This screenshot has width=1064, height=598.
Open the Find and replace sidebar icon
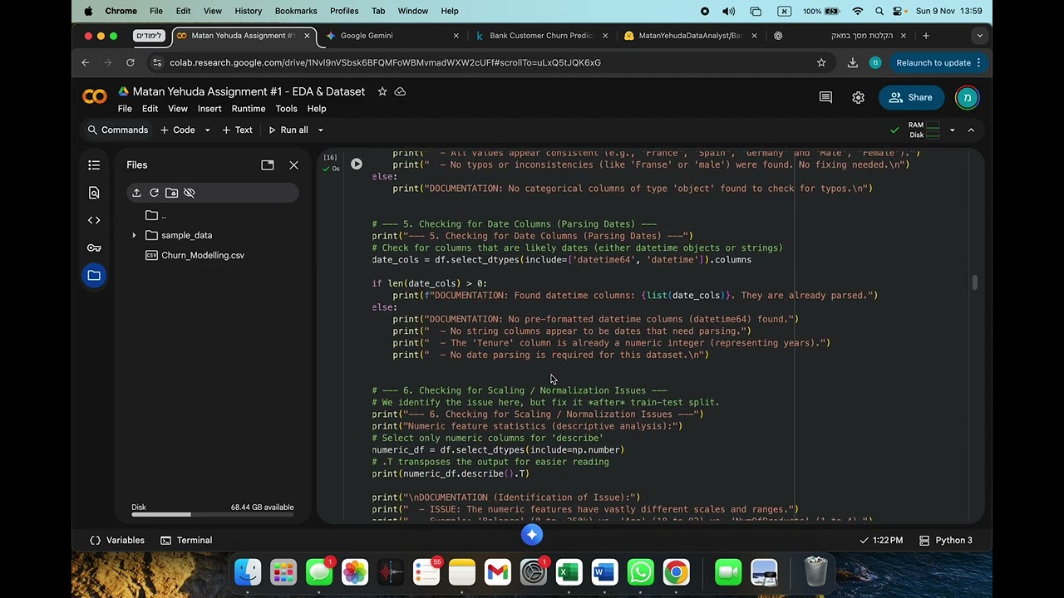coord(94,193)
